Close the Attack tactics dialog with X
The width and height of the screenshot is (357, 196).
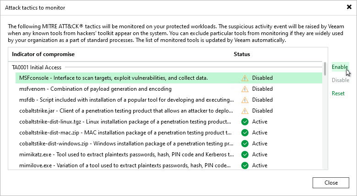click(x=349, y=7)
